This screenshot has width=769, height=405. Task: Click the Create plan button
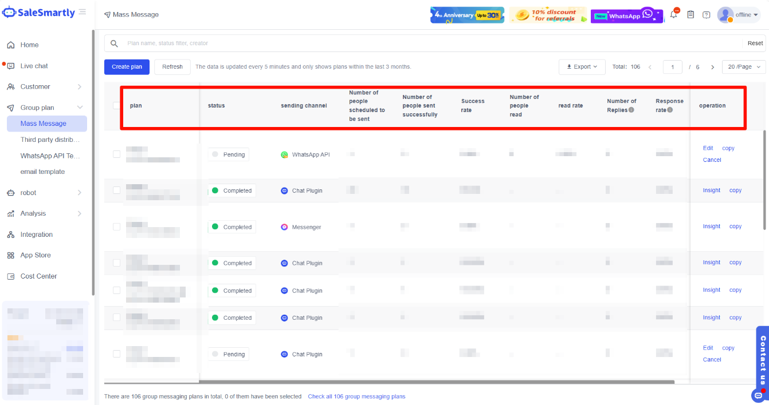pos(127,67)
